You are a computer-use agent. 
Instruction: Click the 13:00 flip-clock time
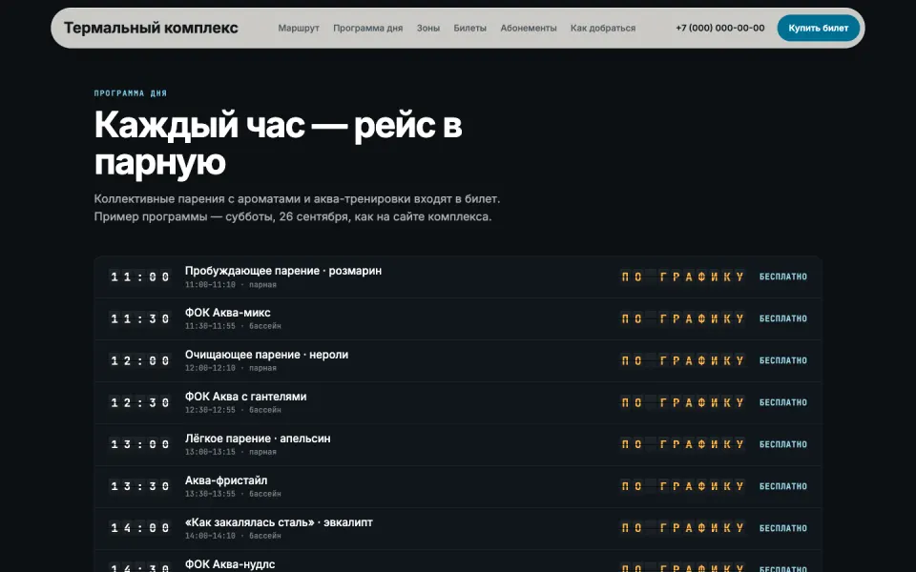coord(140,445)
